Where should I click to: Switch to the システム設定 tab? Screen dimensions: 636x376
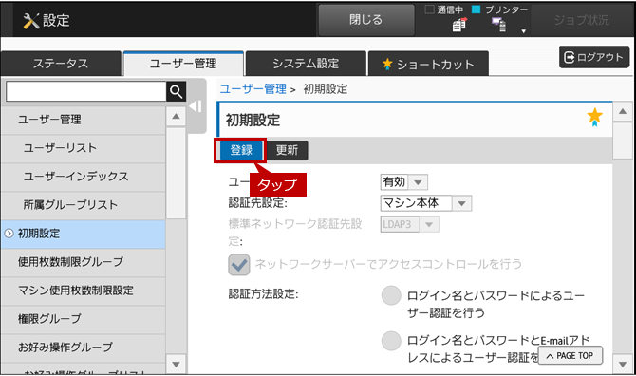pos(306,64)
